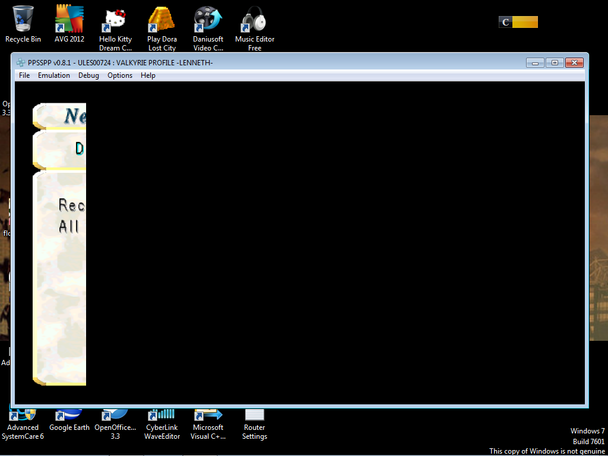
Task: Open the Emulation menu
Action: click(54, 75)
